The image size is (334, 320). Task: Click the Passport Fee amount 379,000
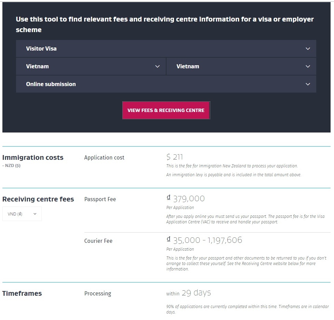coord(189,198)
